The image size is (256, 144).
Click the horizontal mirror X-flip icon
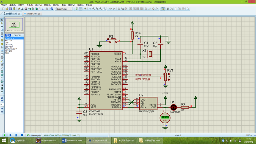pyautogui.click(x=2, y=109)
